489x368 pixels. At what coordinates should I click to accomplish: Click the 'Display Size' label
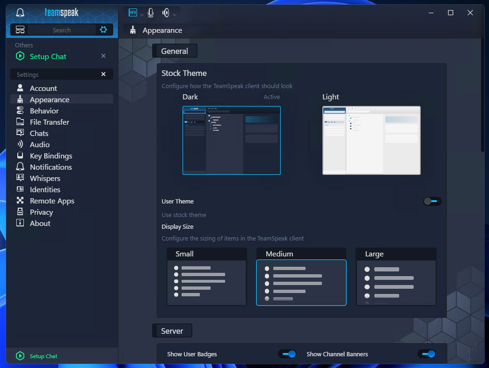click(177, 226)
